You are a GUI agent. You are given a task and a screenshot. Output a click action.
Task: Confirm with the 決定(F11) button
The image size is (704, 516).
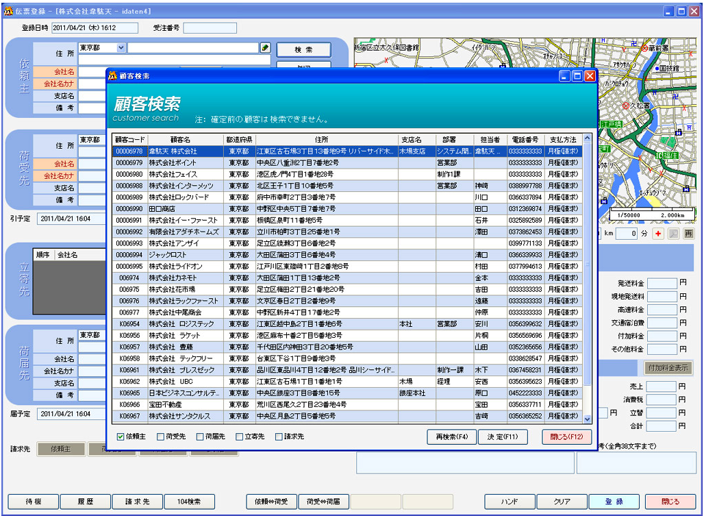click(x=503, y=437)
